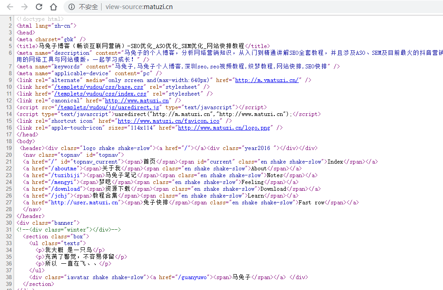Click line number 12 in the gutter
The image size is (443, 290).
[9, 101]
